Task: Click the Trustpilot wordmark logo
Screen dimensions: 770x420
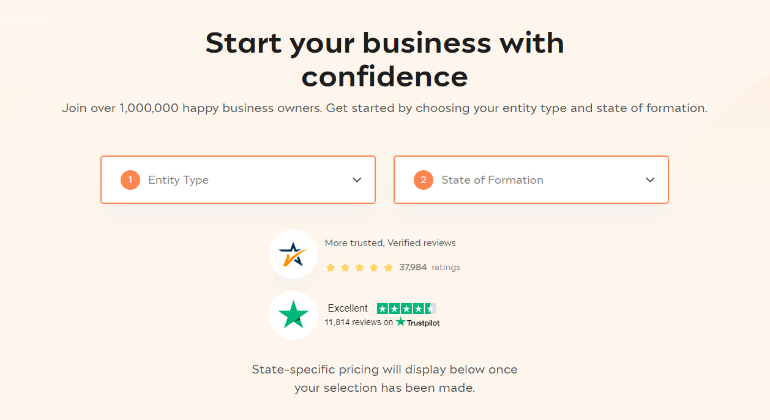Action: 417,322
